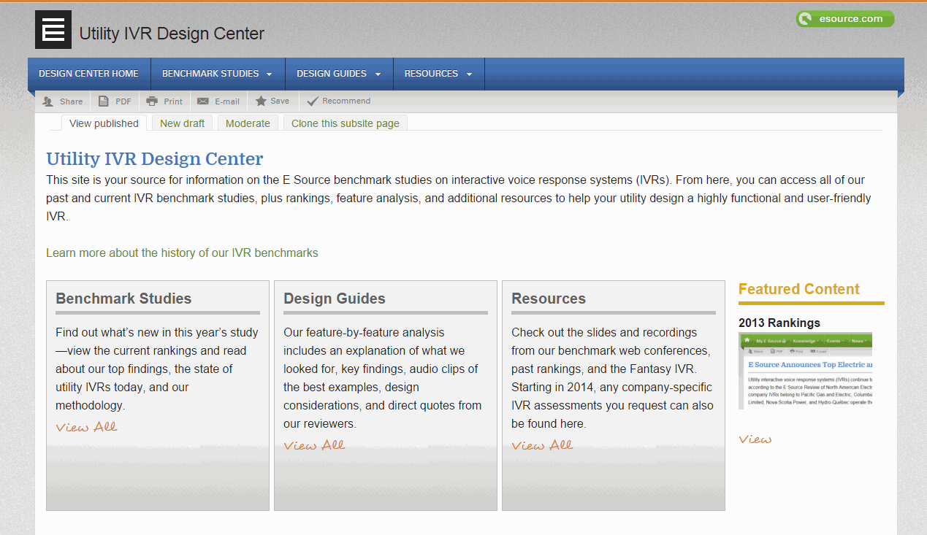927x535 pixels.
Task: Click the blue Utility IVR Design Center heading
Action: 155,159
